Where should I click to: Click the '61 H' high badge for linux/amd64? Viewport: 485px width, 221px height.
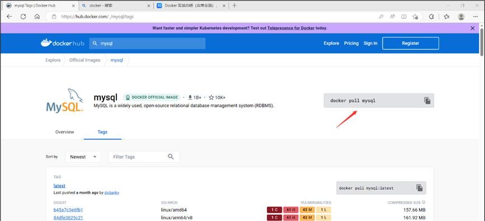[x=291, y=210]
